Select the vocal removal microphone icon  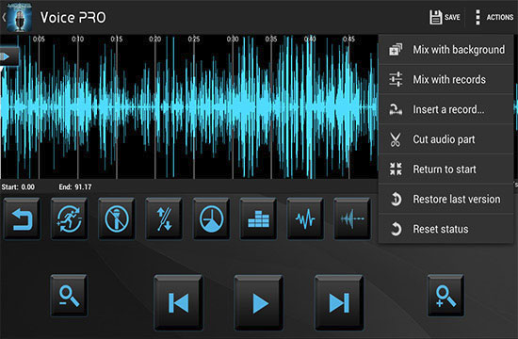[117, 218]
